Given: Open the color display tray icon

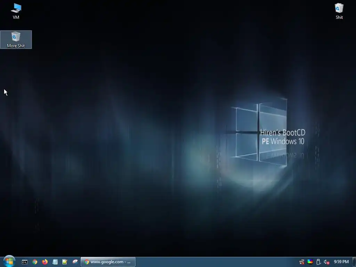Looking at the screenshot, I should point(310,262).
